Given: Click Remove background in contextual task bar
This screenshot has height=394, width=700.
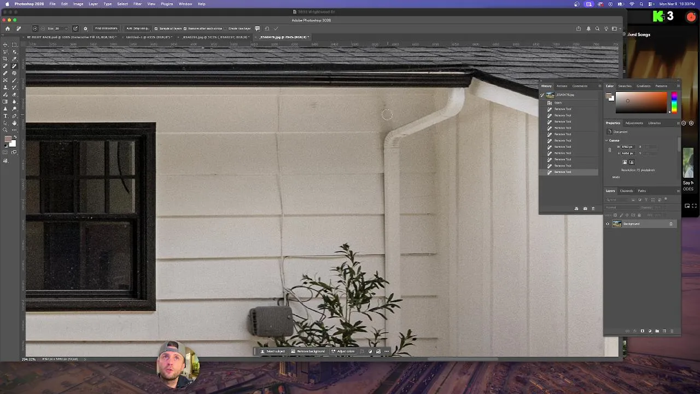Looking at the screenshot, I should (x=308, y=351).
